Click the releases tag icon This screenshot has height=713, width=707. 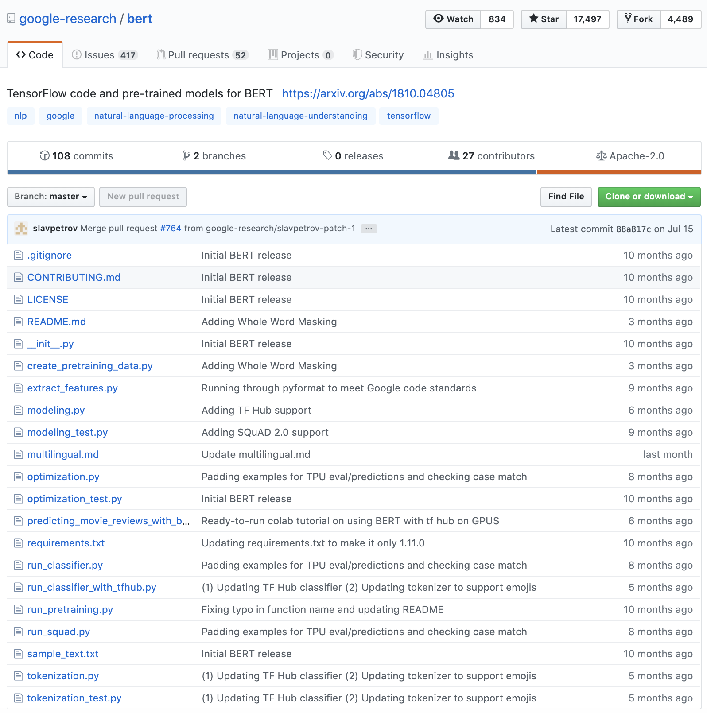[x=327, y=155]
